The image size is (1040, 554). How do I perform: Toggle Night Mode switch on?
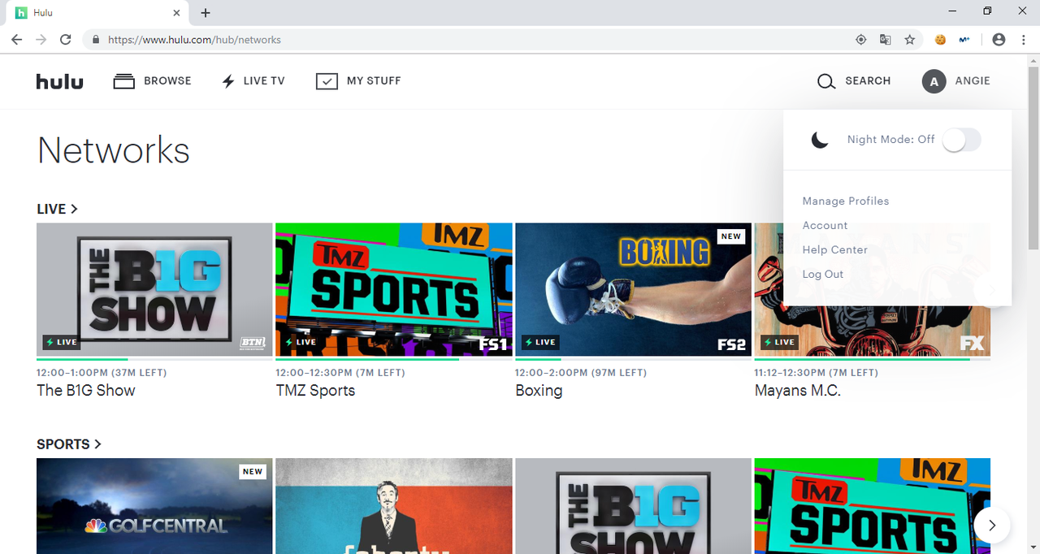[x=961, y=140]
